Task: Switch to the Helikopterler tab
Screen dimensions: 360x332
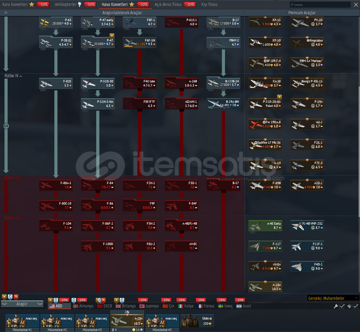Action: coord(75,5)
